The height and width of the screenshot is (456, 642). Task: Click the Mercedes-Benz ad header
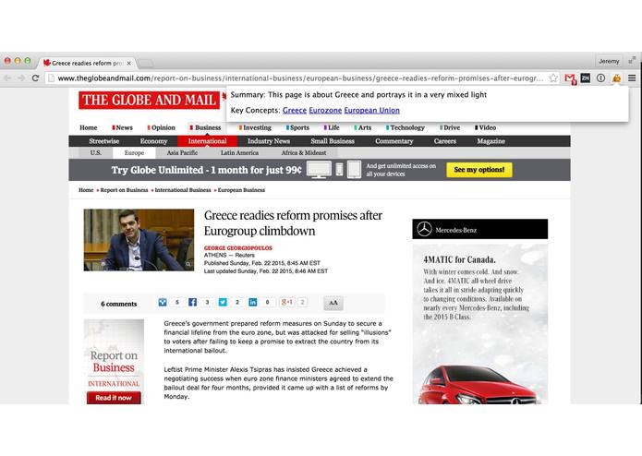[x=479, y=229]
